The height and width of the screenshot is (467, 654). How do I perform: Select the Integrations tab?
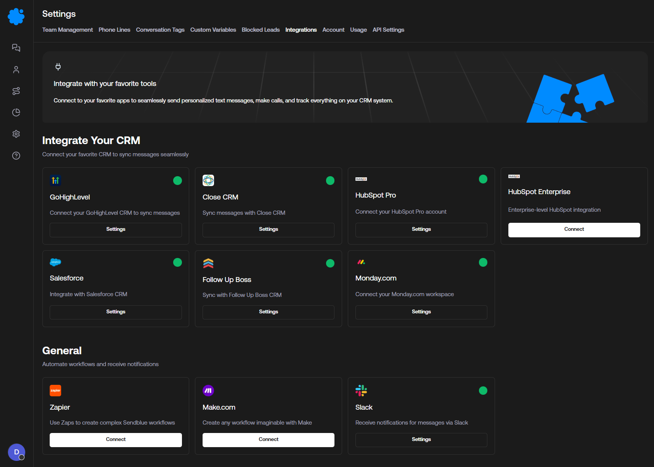click(x=301, y=30)
